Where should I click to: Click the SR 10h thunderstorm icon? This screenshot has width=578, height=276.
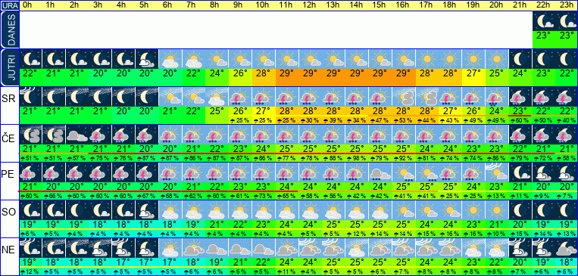click(x=264, y=97)
